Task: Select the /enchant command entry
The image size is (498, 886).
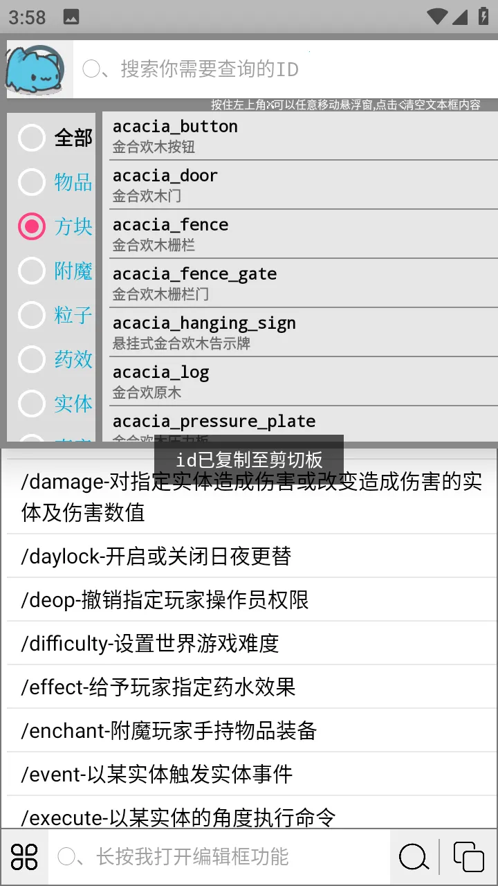Action: tap(249, 730)
